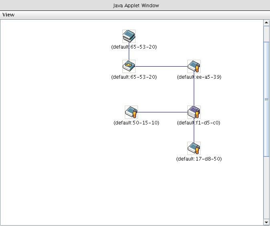The width and height of the screenshot is (270, 226).
Task: Click the (default:ee-a5-39) label
Action: (199, 77)
